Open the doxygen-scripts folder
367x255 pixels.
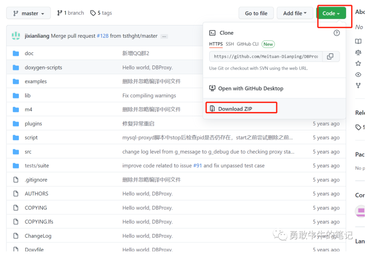(x=44, y=67)
